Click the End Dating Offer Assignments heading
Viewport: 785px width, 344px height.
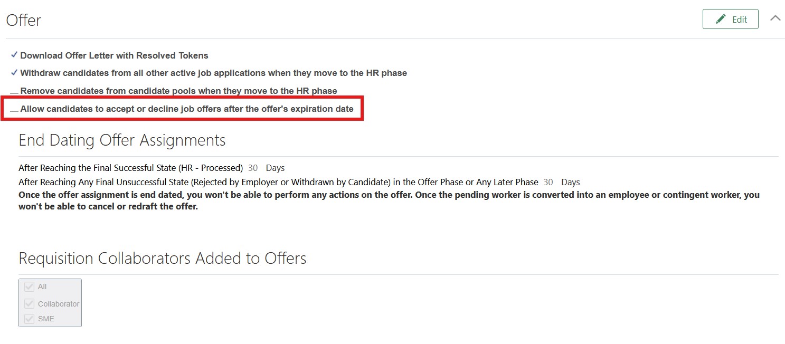[x=122, y=140]
